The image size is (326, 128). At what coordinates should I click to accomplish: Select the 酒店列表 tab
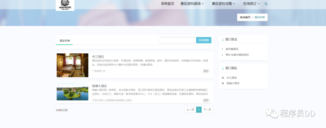[x=65, y=41]
